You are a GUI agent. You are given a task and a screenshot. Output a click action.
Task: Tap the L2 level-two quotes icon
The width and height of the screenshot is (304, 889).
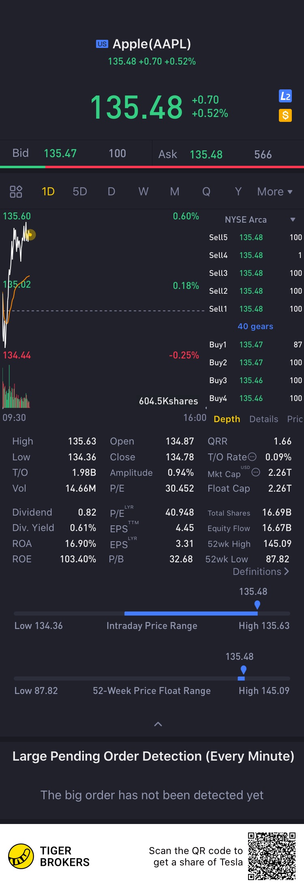tap(285, 96)
